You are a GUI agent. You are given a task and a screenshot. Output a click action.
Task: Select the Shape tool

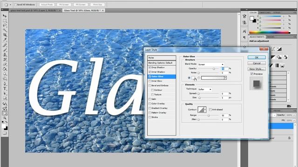(x=5, y=98)
